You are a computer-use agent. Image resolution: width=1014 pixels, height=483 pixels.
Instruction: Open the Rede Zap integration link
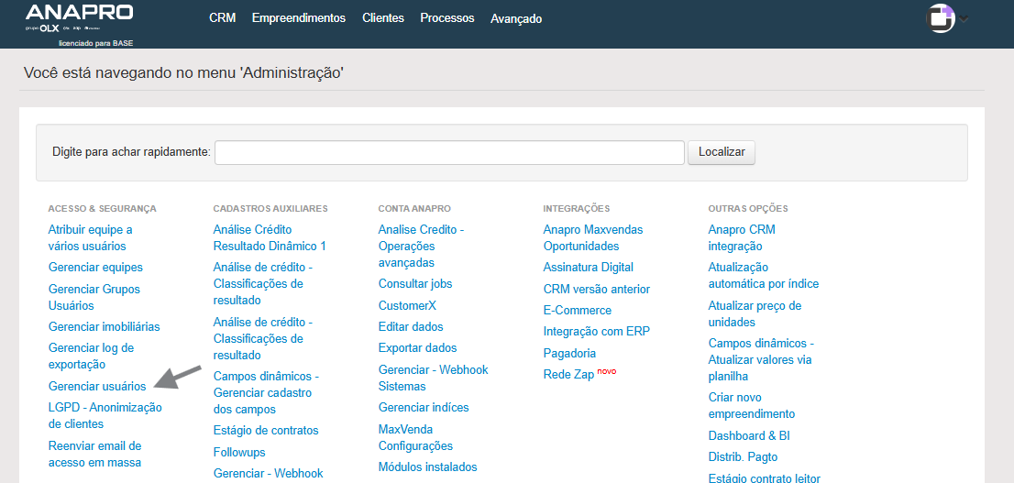coord(568,375)
